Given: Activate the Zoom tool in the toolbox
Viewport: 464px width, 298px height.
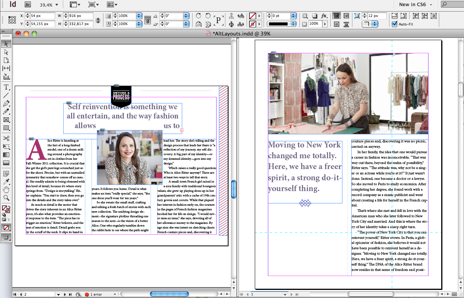Looking at the screenshot, I should [x=6, y=198].
